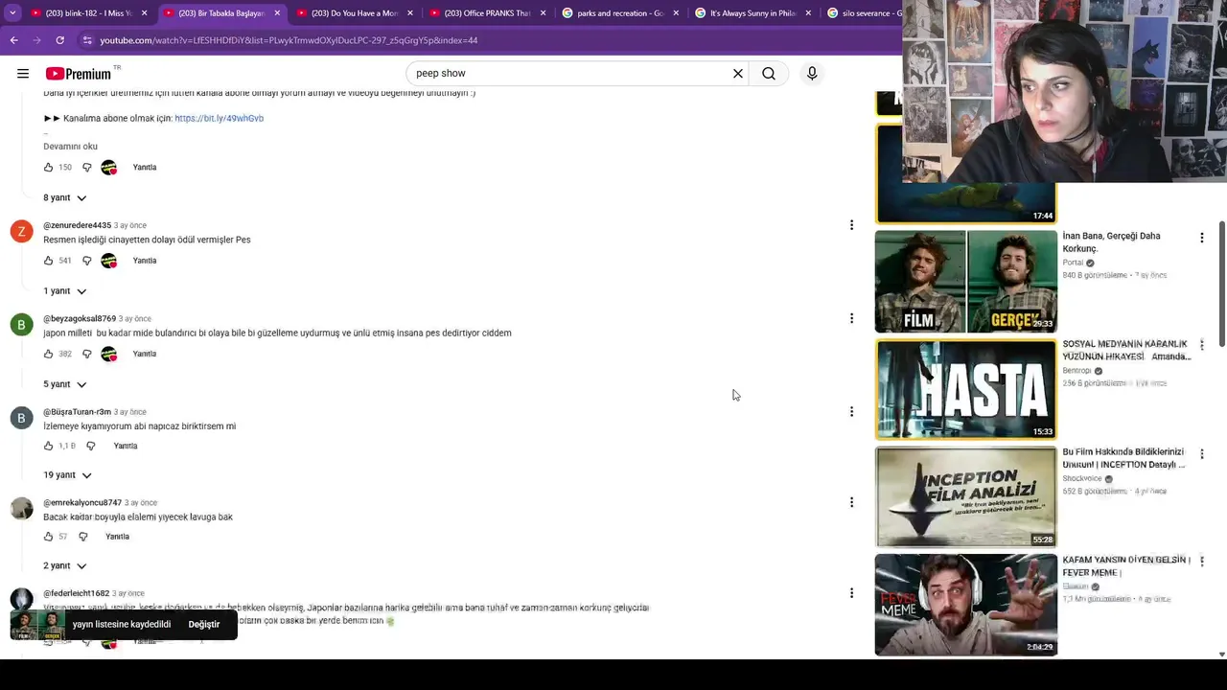Run search with magnifier button

pyautogui.click(x=769, y=74)
